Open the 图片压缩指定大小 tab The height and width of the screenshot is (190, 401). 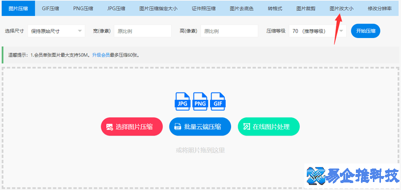[158, 8]
